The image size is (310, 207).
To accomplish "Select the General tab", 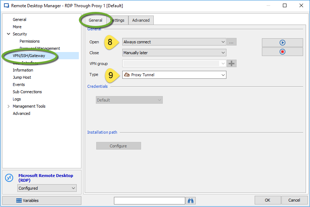I will (95, 20).
